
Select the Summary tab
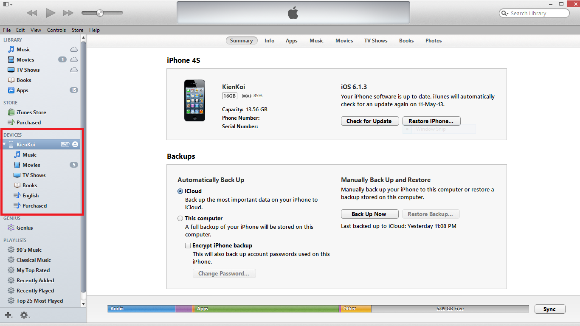[x=242, y=41]
